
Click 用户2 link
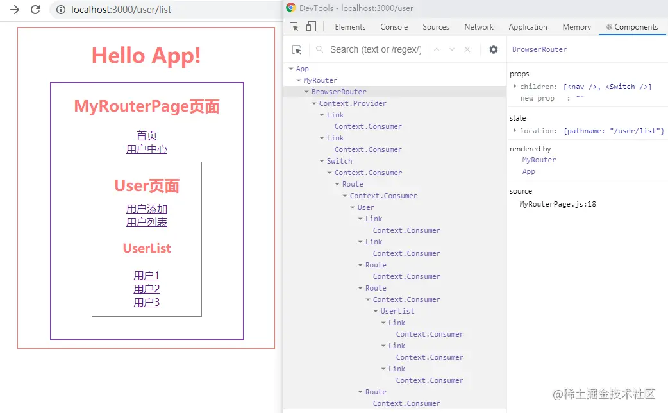(x=147, y=289)
